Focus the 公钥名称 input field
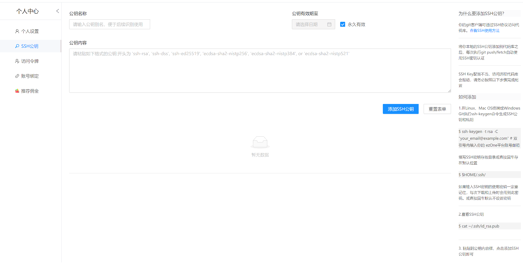The image size is (523, 263). (x=109, y=24)
